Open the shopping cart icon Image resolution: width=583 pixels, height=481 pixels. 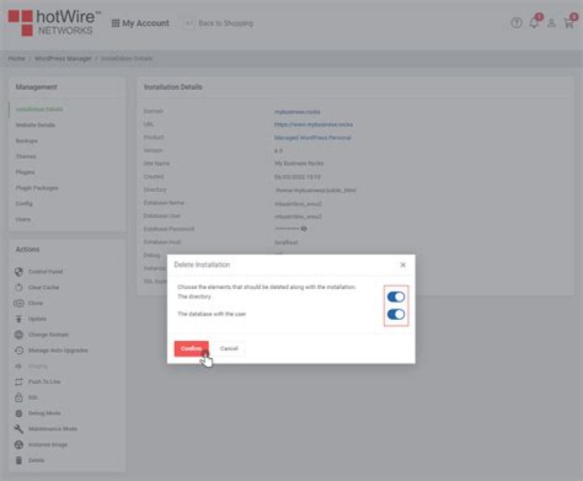point(569,23)
